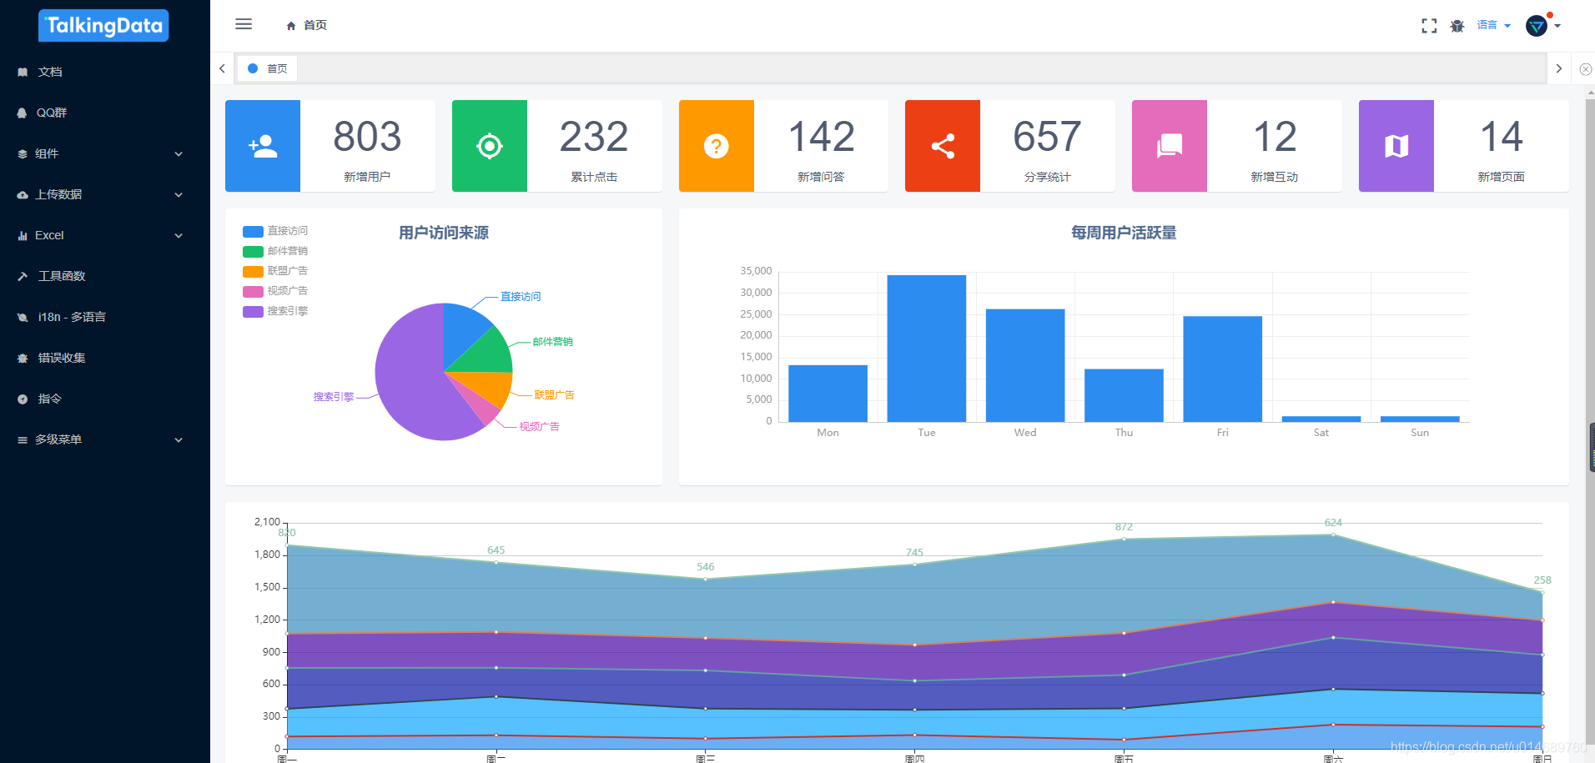1595x763 pixels.
Task: Click the 组件 layers icon
Action: [x=23, y=154]
